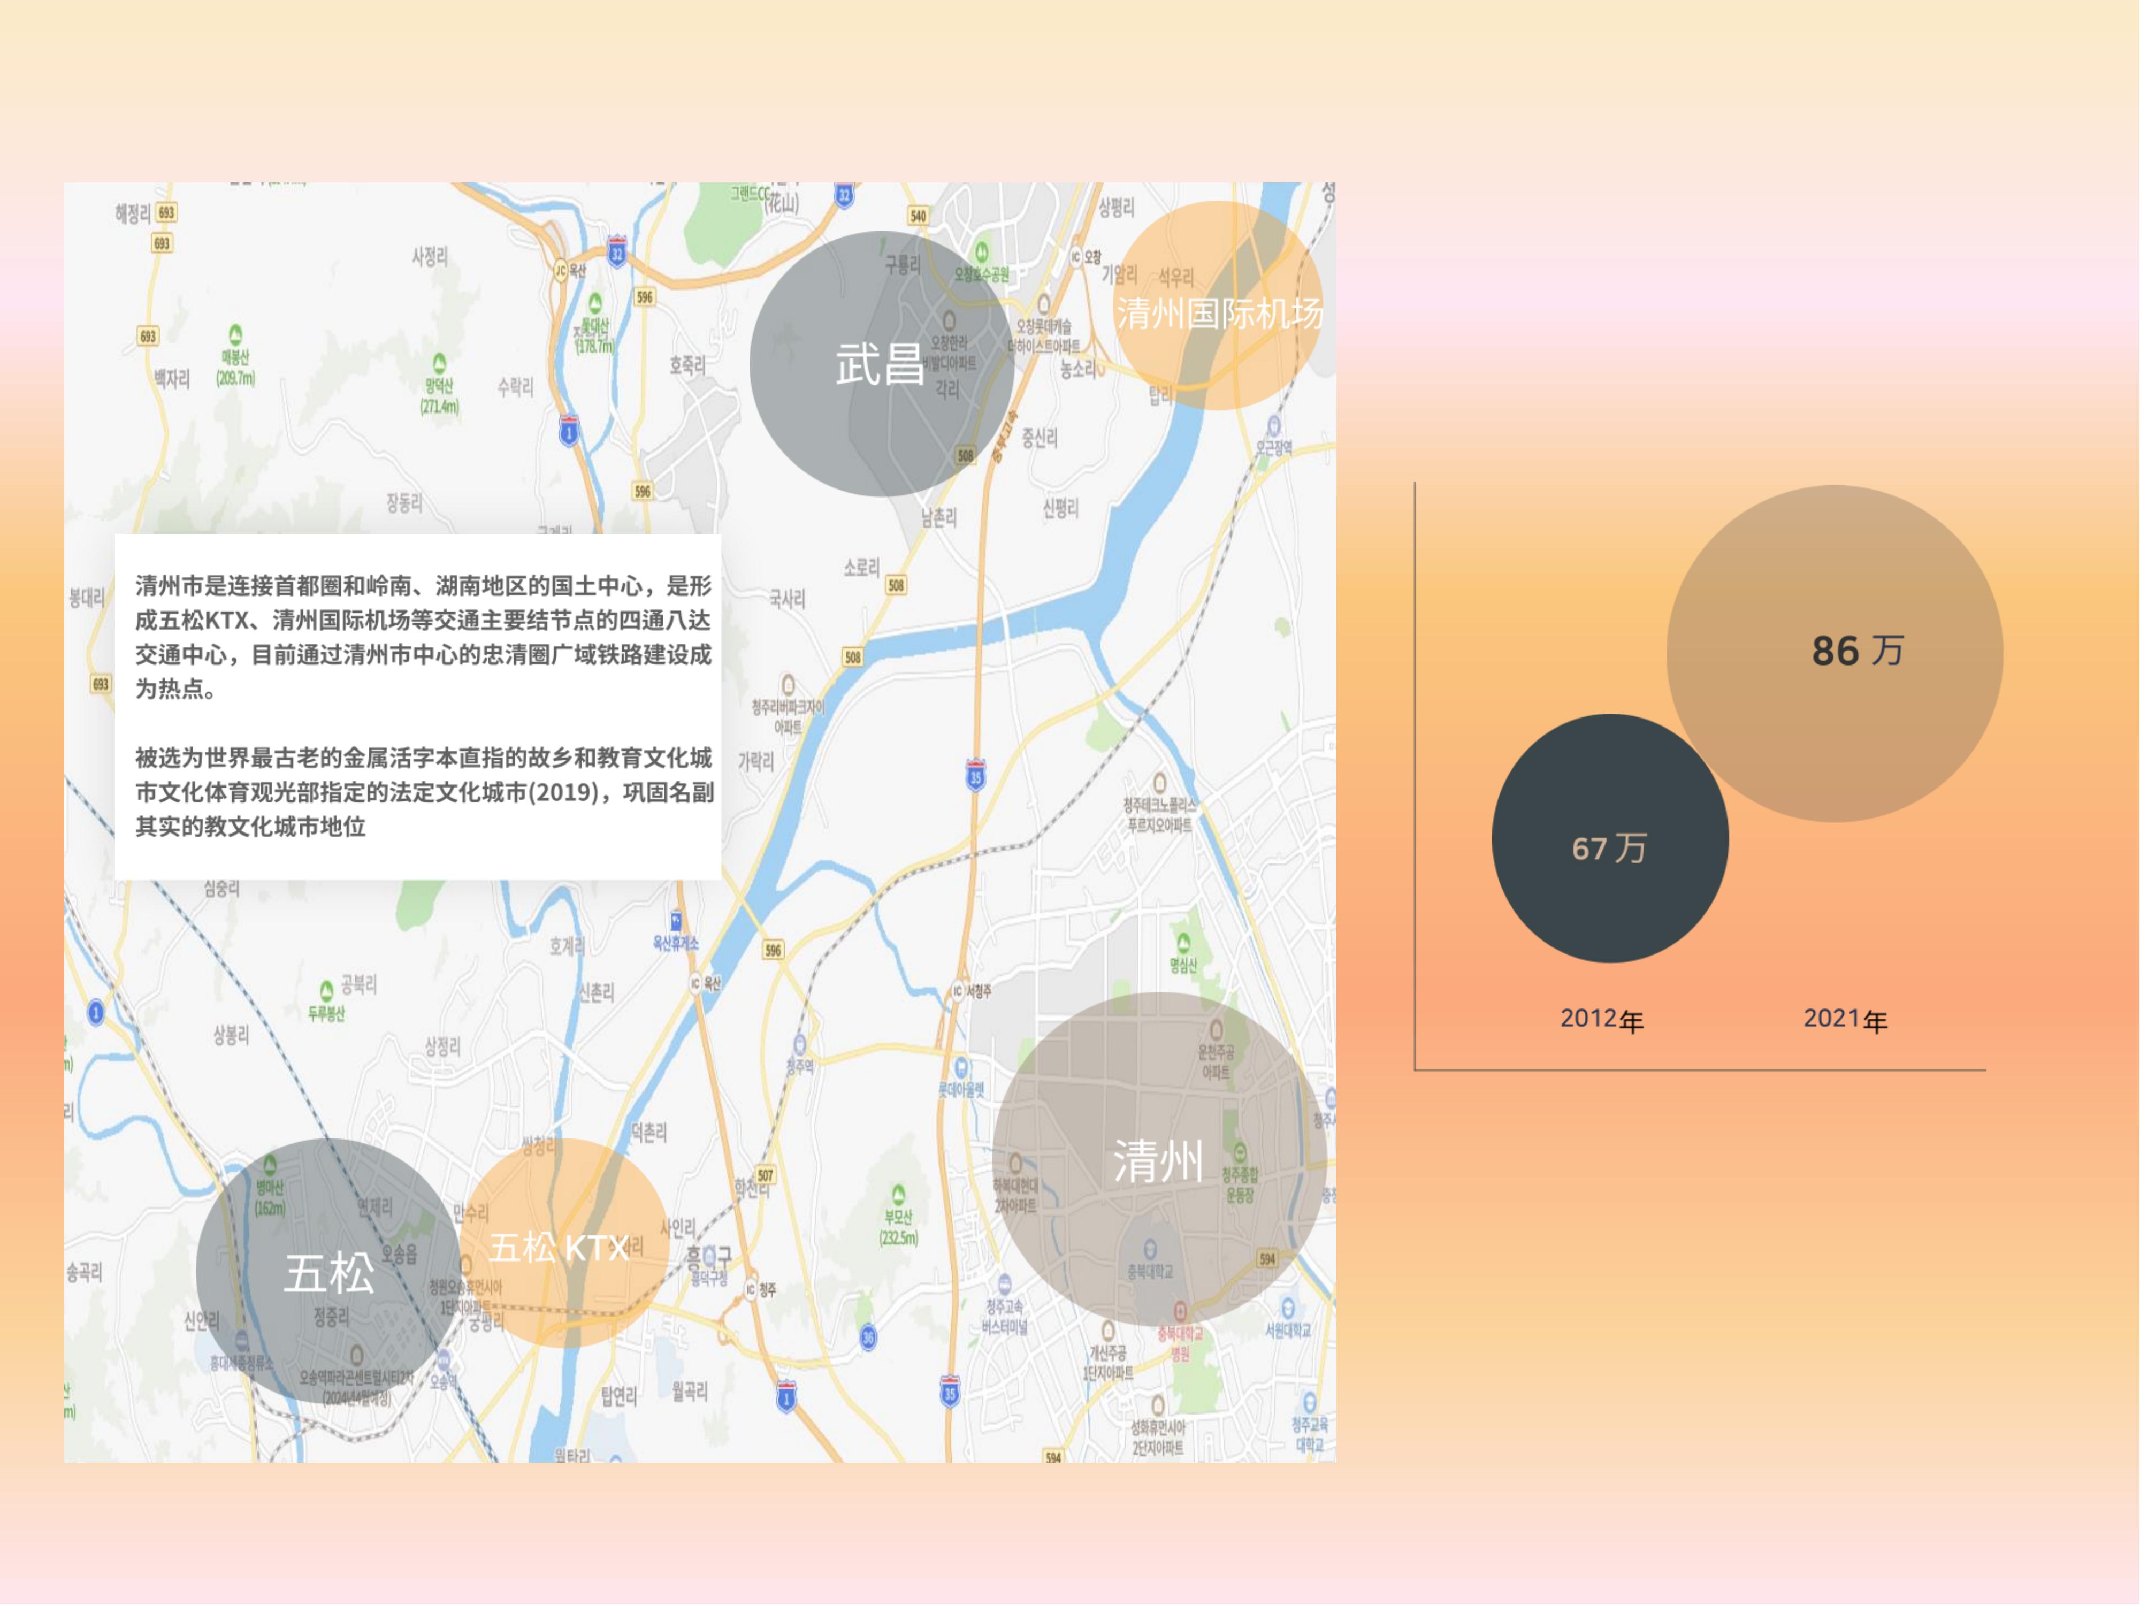
Task: Click the 2021年 axis label
Action: pyautogui.click(x=1846, y=1020)
